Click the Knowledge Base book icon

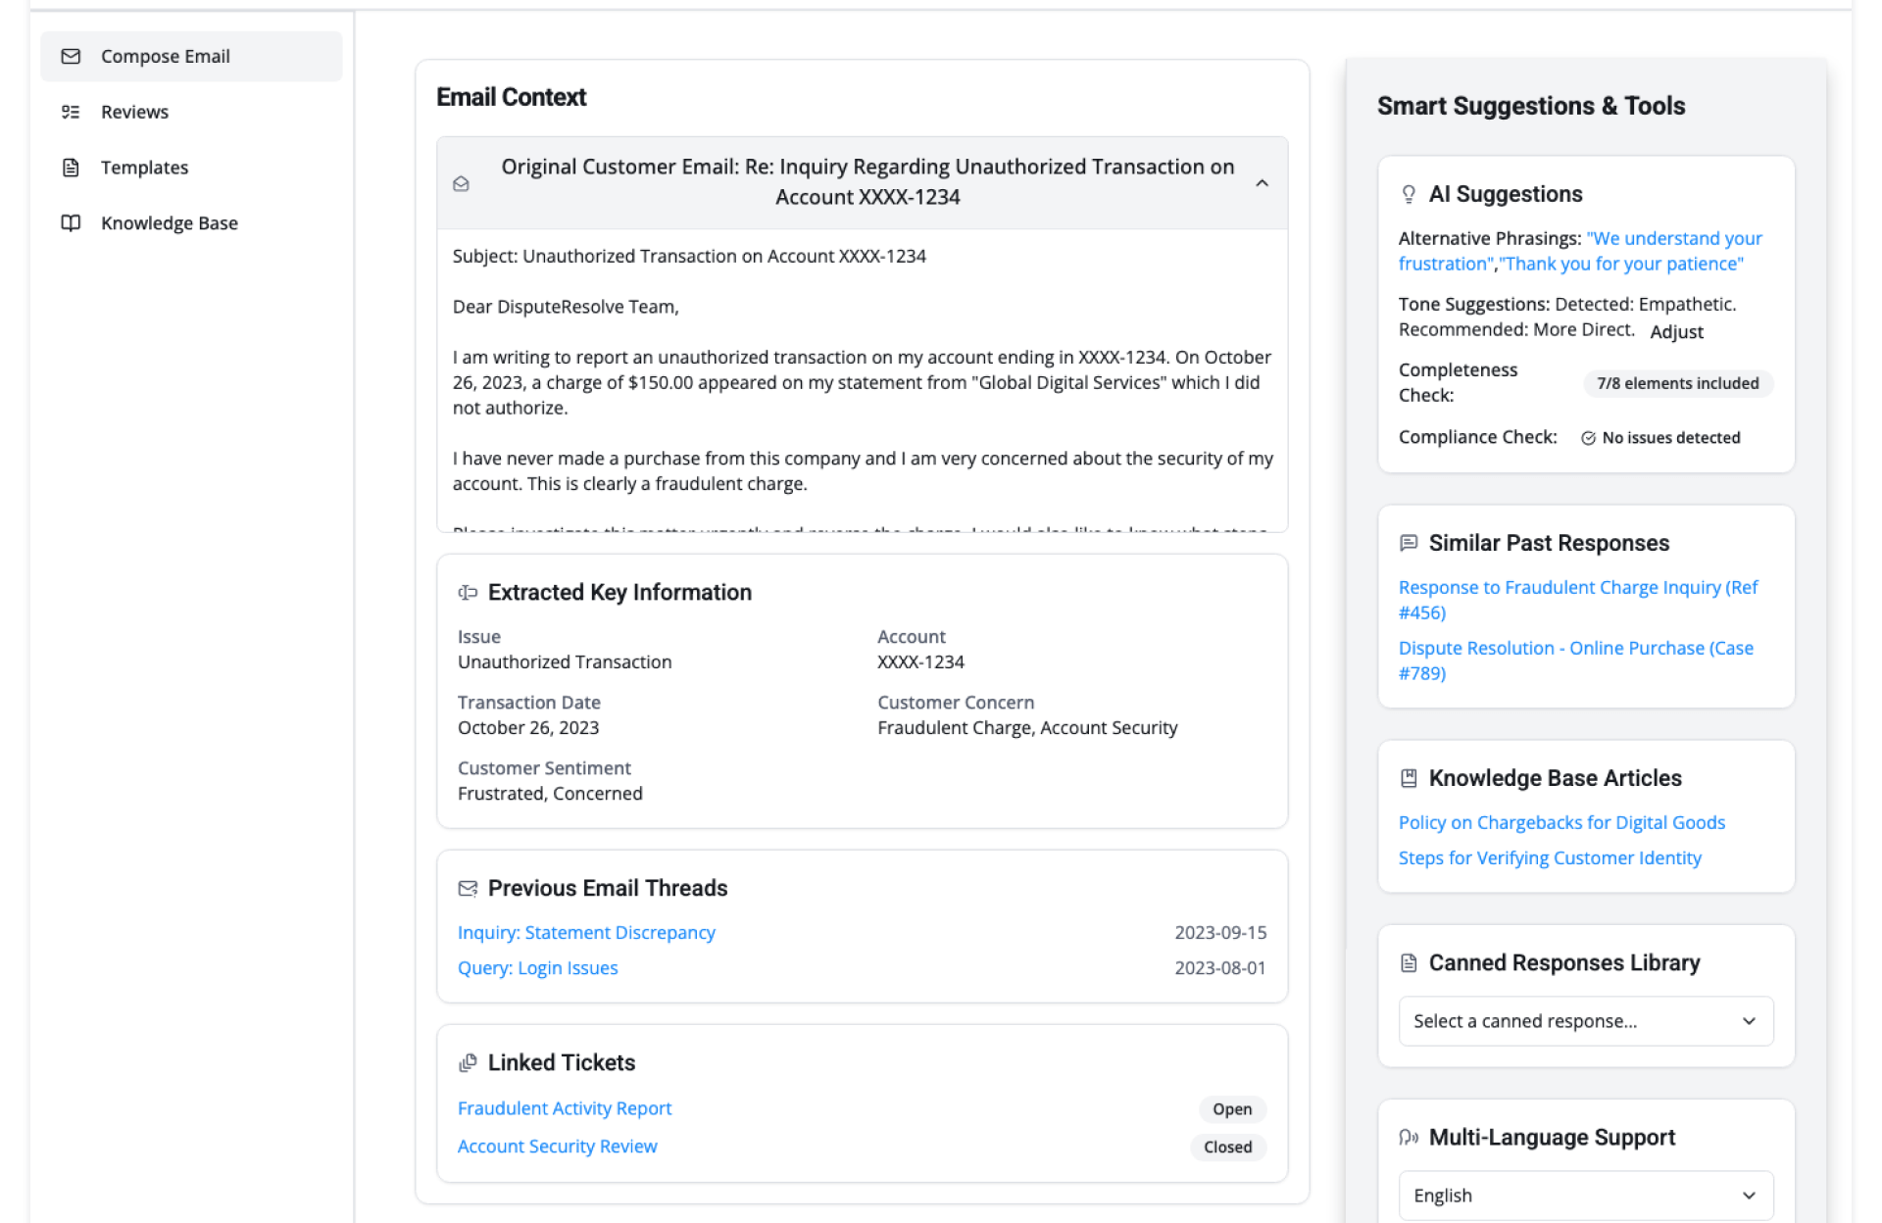[71, 223]
